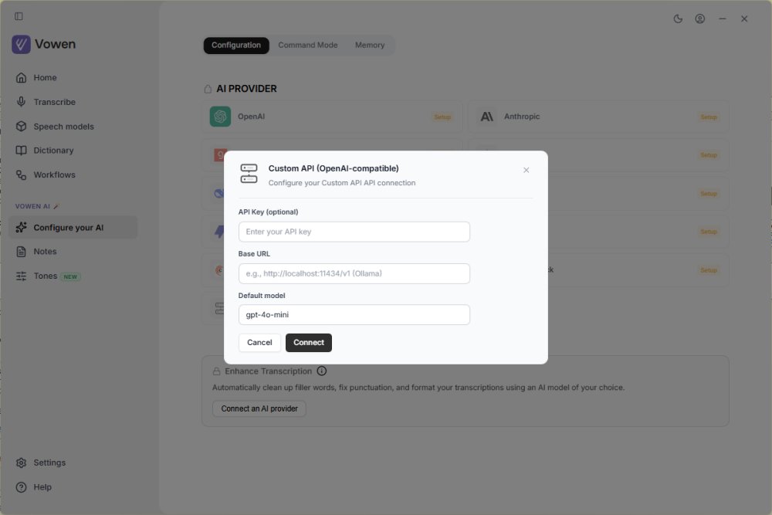772x515 pixels.
Task: Click into the Base URL field
Action: click(x=354, y=274)
